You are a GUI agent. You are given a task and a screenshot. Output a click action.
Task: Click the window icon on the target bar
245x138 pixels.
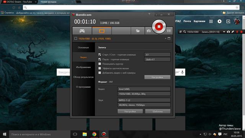click(x=169, y=38)
